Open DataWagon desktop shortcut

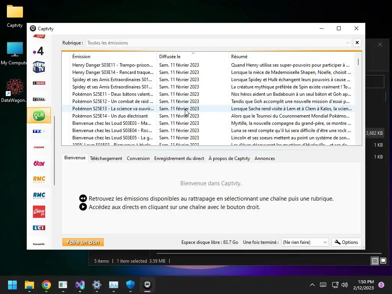[x=14, y=90]
